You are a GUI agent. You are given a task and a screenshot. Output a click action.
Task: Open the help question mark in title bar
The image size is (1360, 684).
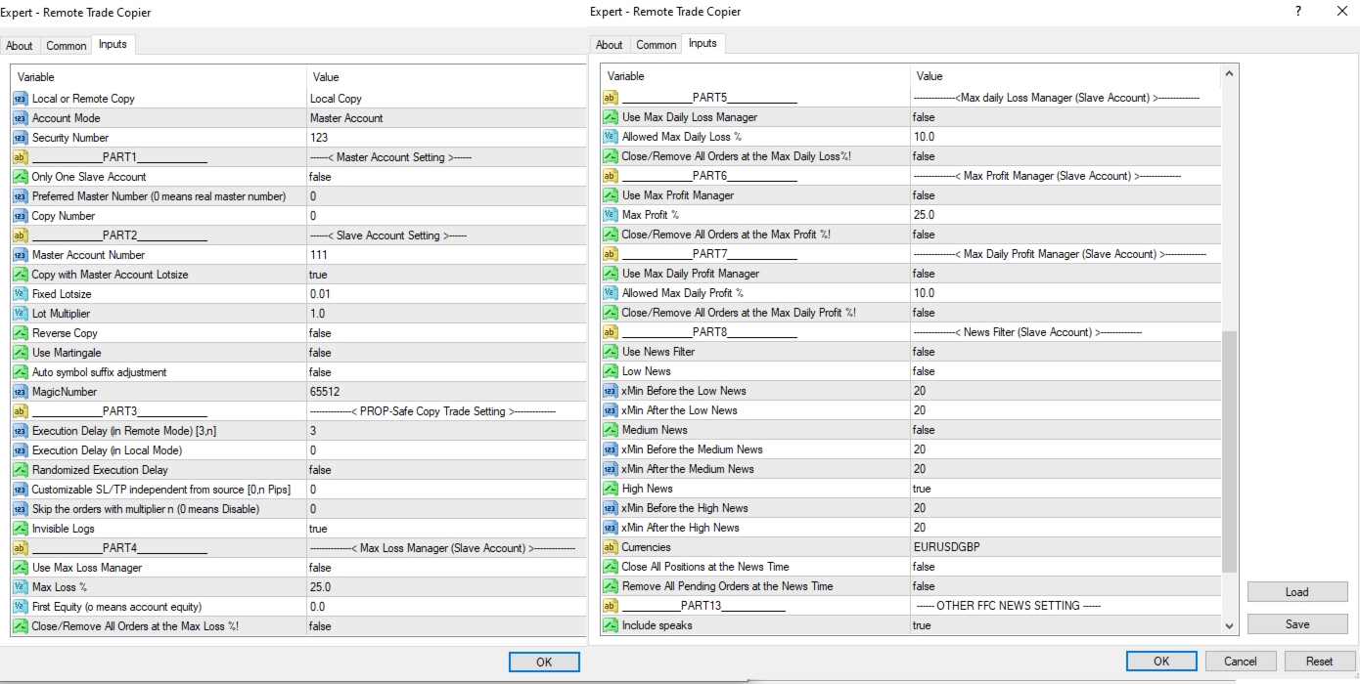click(1298, 12)
